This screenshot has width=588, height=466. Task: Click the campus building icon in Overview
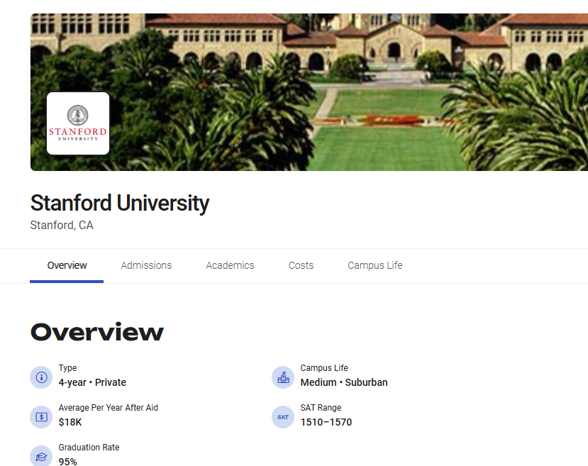point(283,377)
